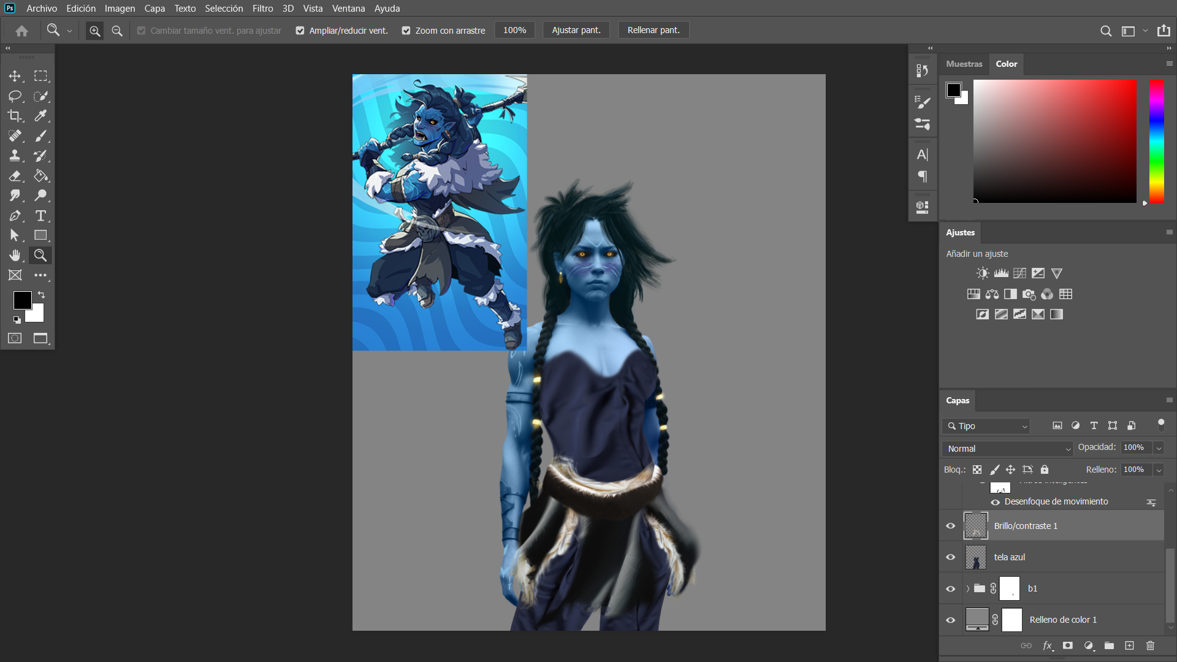
Task: Select the Hand tool
Action: pos(15,256)
